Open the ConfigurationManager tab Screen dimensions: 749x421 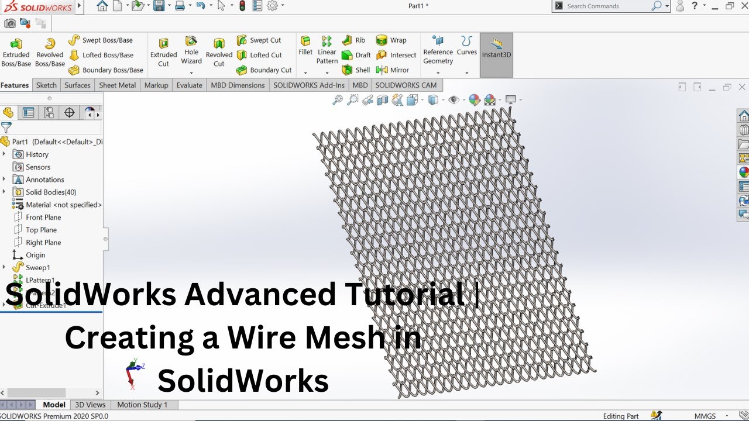point(49,113)
